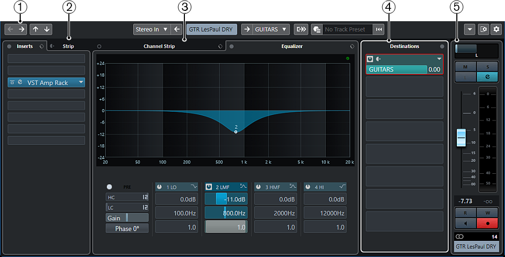Open the channel settings layout icon
The height and width of the screenshot is (257, 505).
pyautogui.click(x=483, y=29)
